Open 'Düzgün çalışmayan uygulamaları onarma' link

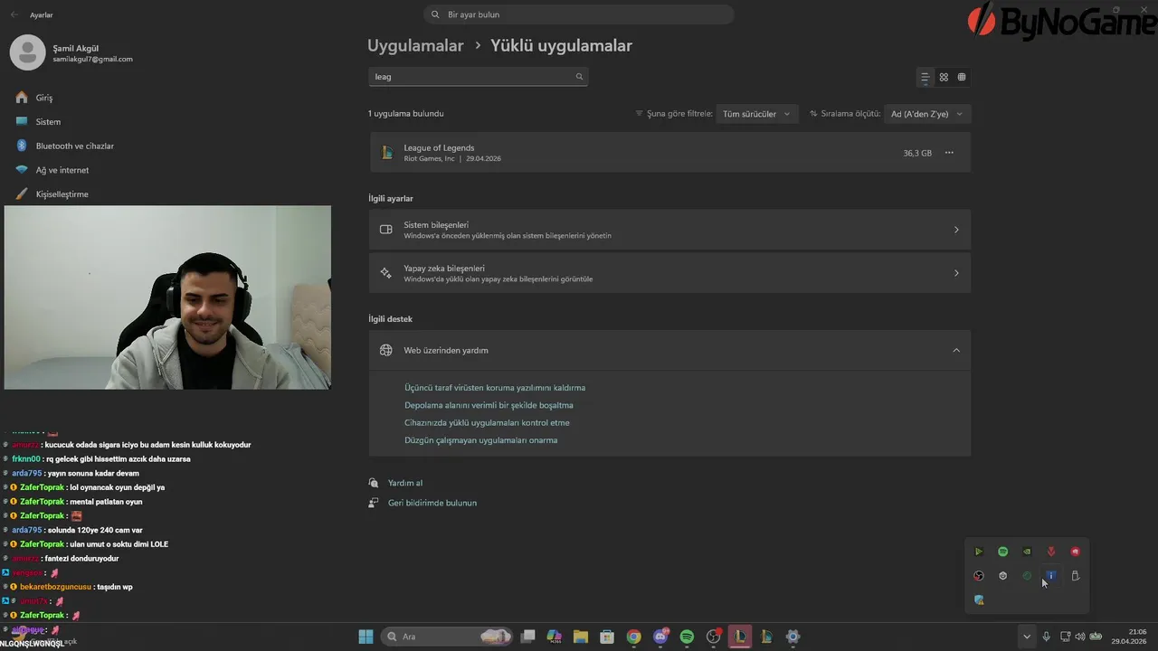pyautogui.click(x=480, y=440)
